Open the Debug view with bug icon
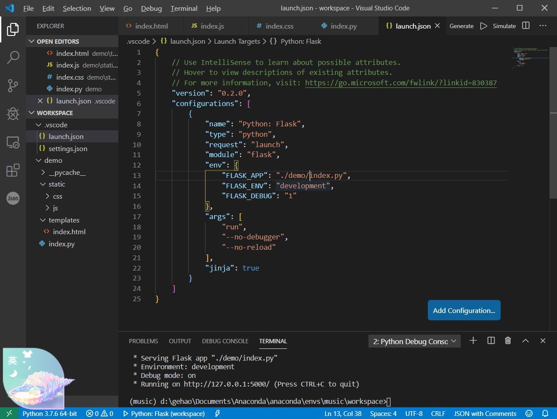This screenshot has height=419, width=557. click(13, 114)
